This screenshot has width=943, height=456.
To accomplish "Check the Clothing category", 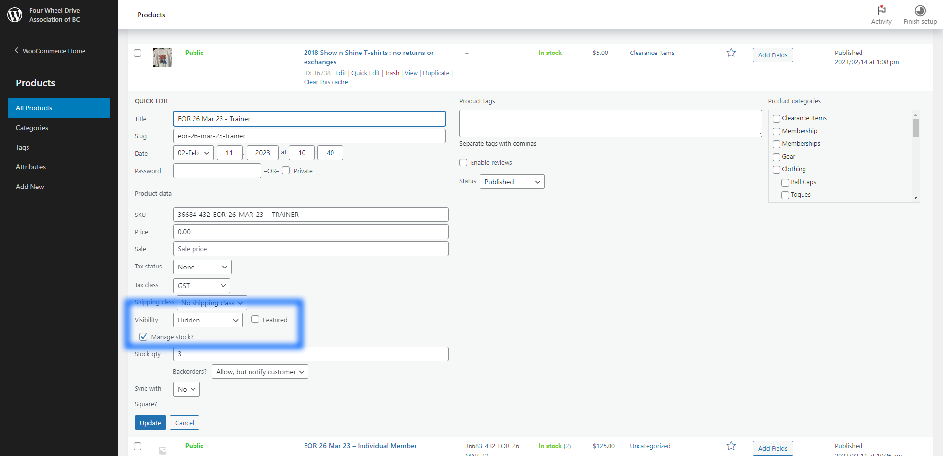I will click(777, 170).
